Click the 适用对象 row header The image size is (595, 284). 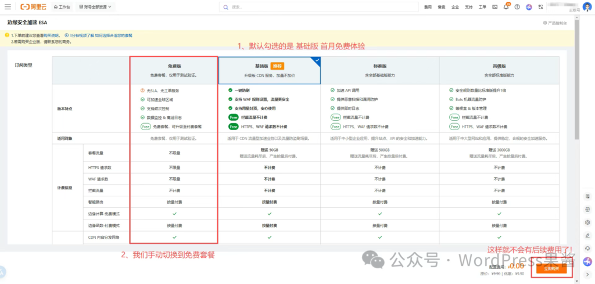coord(64,138)
